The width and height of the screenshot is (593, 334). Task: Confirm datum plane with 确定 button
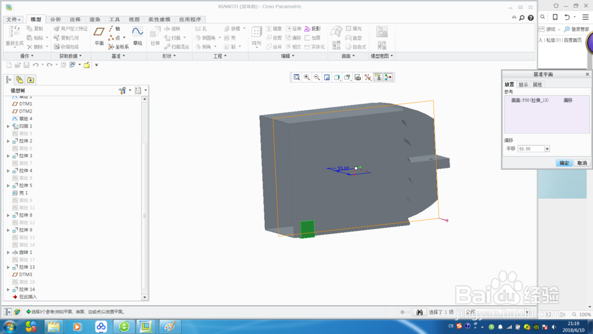point(564,163)
